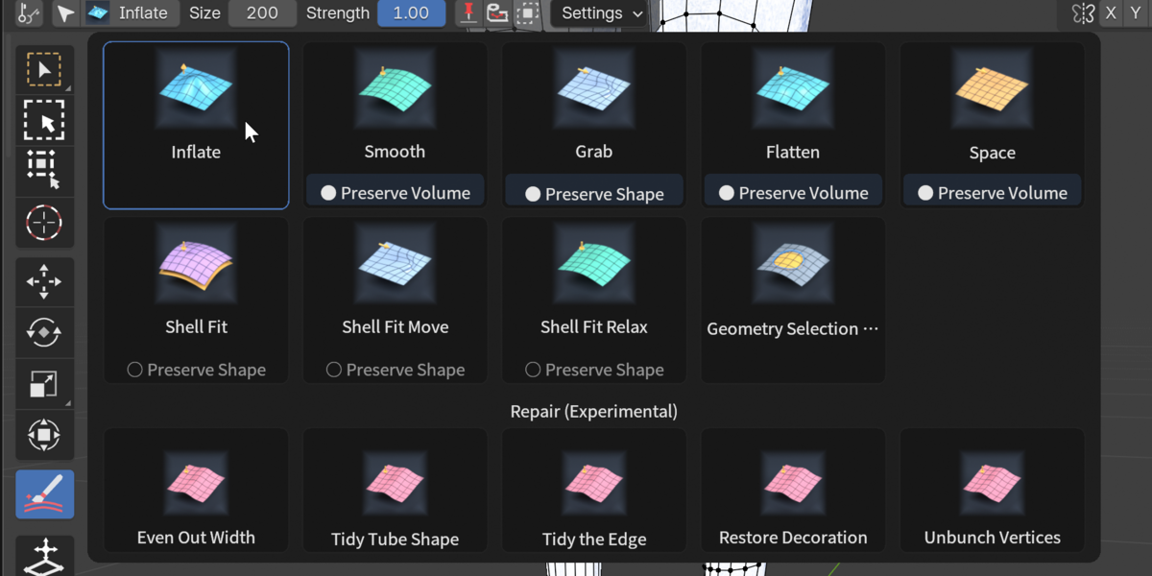
Task: Pick the Geometry Selection brush
Action: point(793,300)
